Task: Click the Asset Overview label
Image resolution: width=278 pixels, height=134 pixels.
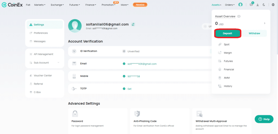Action: [225, 16]
